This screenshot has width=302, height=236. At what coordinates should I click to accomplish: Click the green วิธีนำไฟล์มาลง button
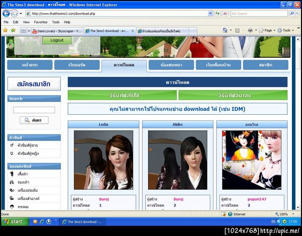(233, 95)
